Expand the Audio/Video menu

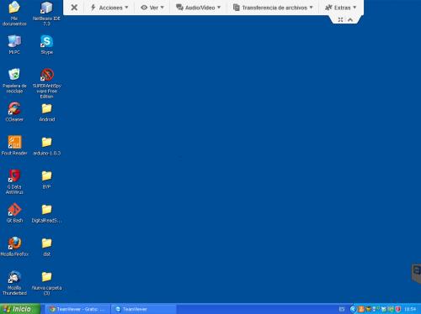point(198,8)
